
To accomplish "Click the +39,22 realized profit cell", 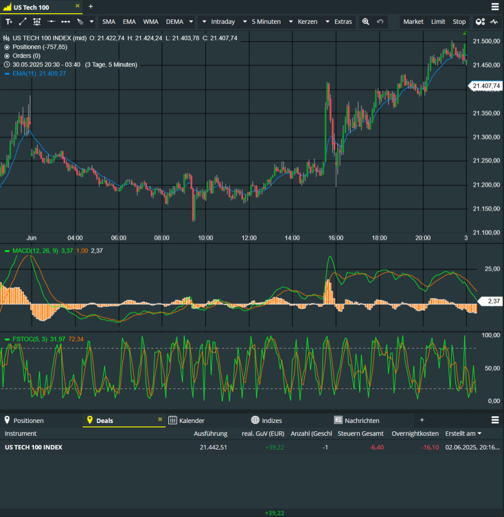I will (274, 447).
